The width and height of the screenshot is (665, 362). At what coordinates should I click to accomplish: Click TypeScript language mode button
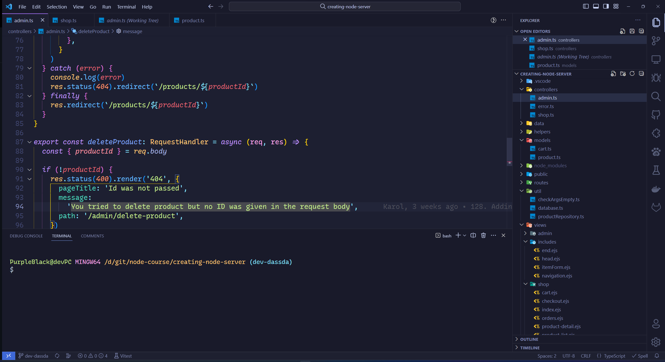coord(614,356)
